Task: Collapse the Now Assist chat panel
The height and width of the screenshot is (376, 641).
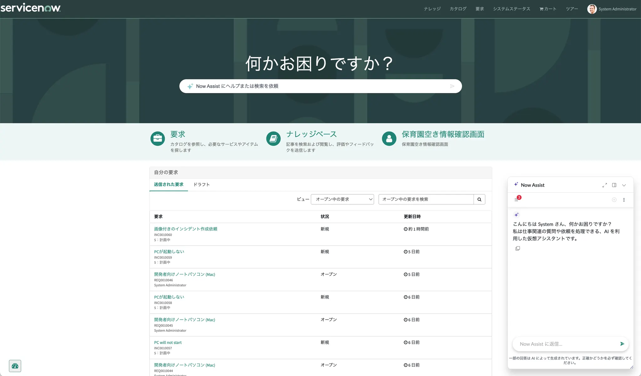Action: (624, 185)
